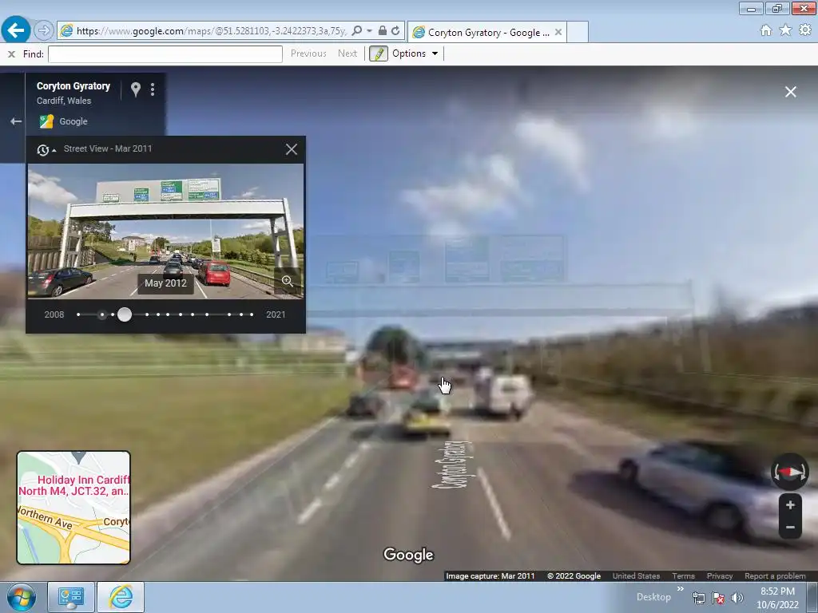Select the Mar 2011 timeline dot
The width and height of the screenshot is (818, 613).
102,314
